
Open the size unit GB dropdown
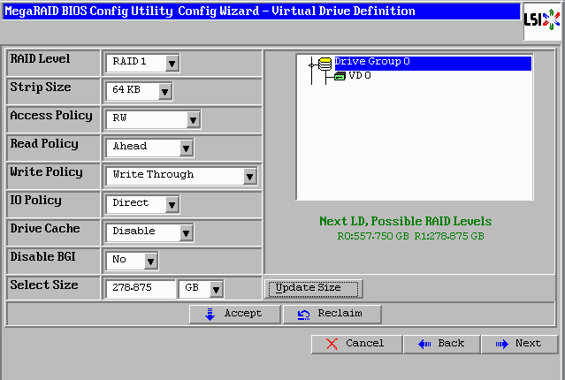[215, 289]
